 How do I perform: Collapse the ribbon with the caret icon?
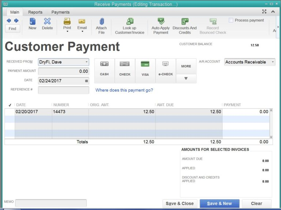[x=273, y=12]
